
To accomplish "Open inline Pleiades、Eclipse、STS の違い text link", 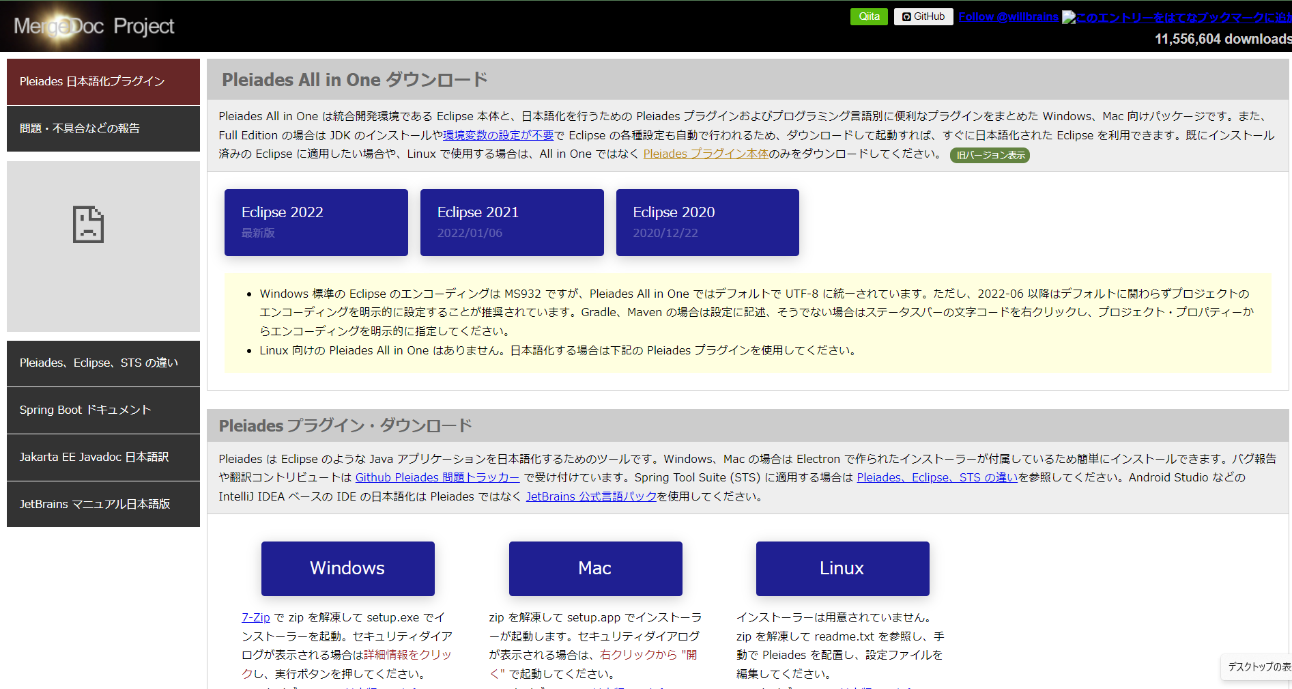I will (x=937, y=477).
